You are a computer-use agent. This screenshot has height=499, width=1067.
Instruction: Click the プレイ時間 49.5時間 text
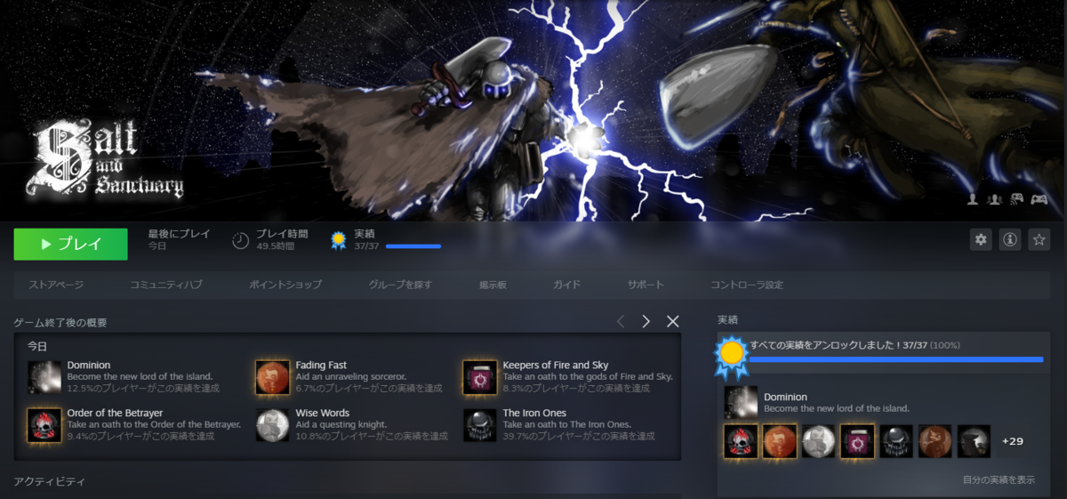pos(282,239)
